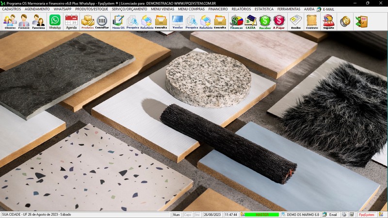Click the Consultar barcode icon
The height and width of the screenshot is (218, 388).
point(102,22)
